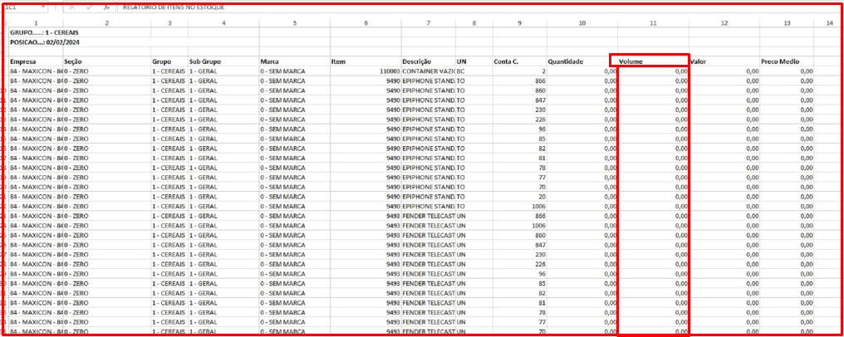Select the Preco Medio header cell
The image size is (844, 337).
click(x=787, y=61)
